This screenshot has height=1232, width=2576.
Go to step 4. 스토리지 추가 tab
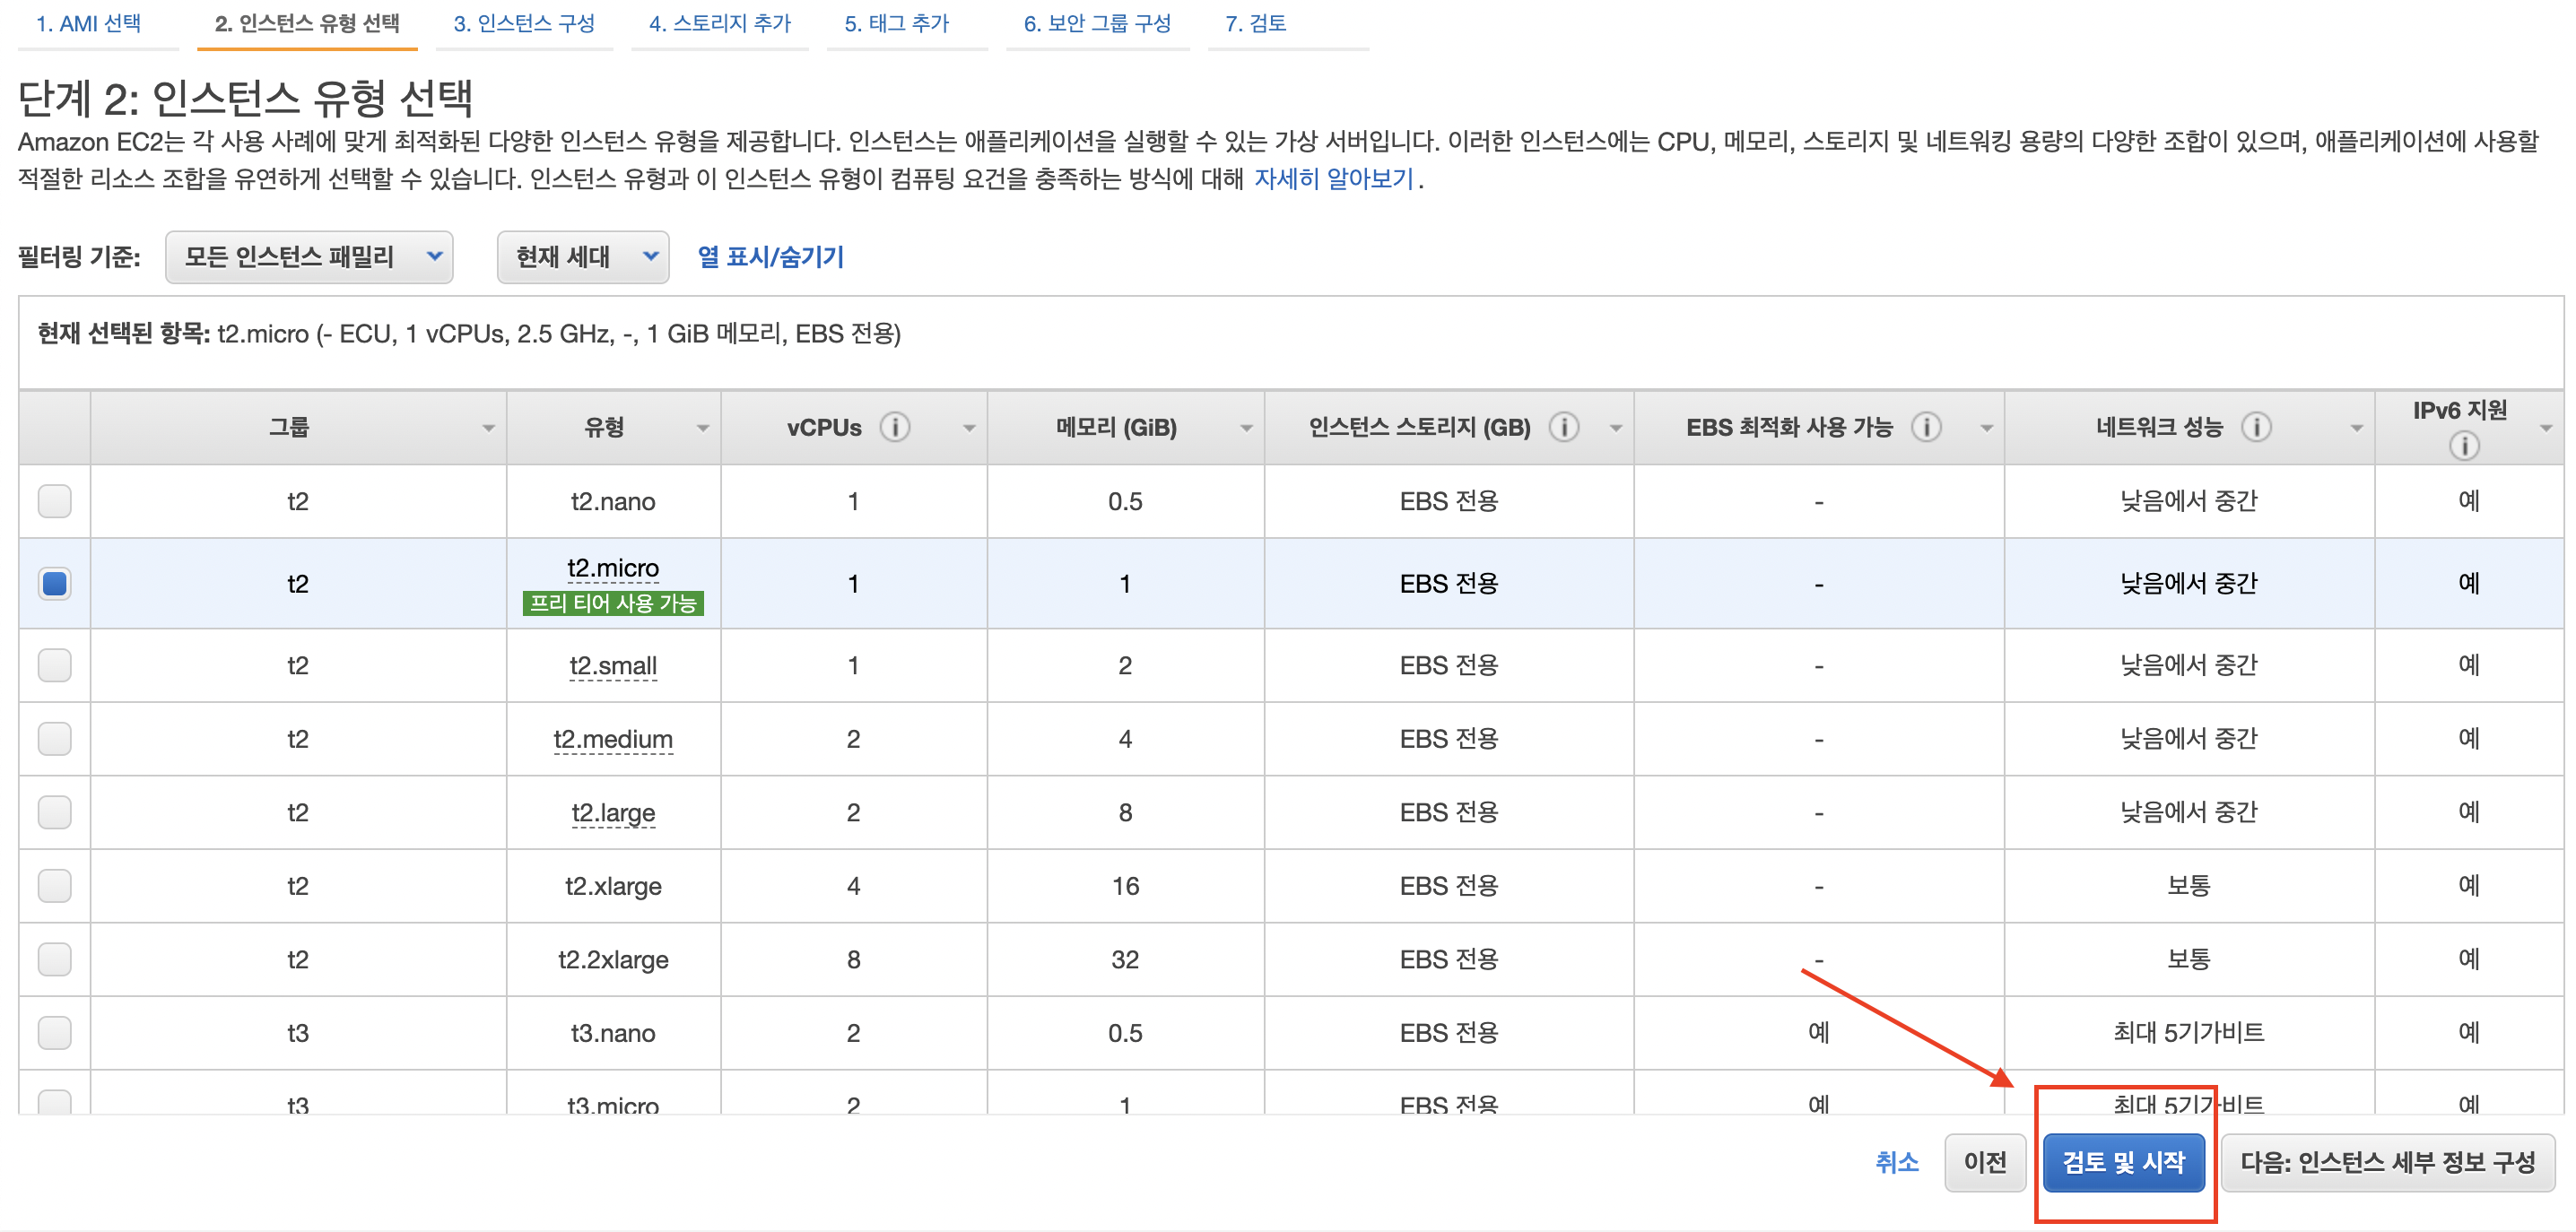[719, 23]
